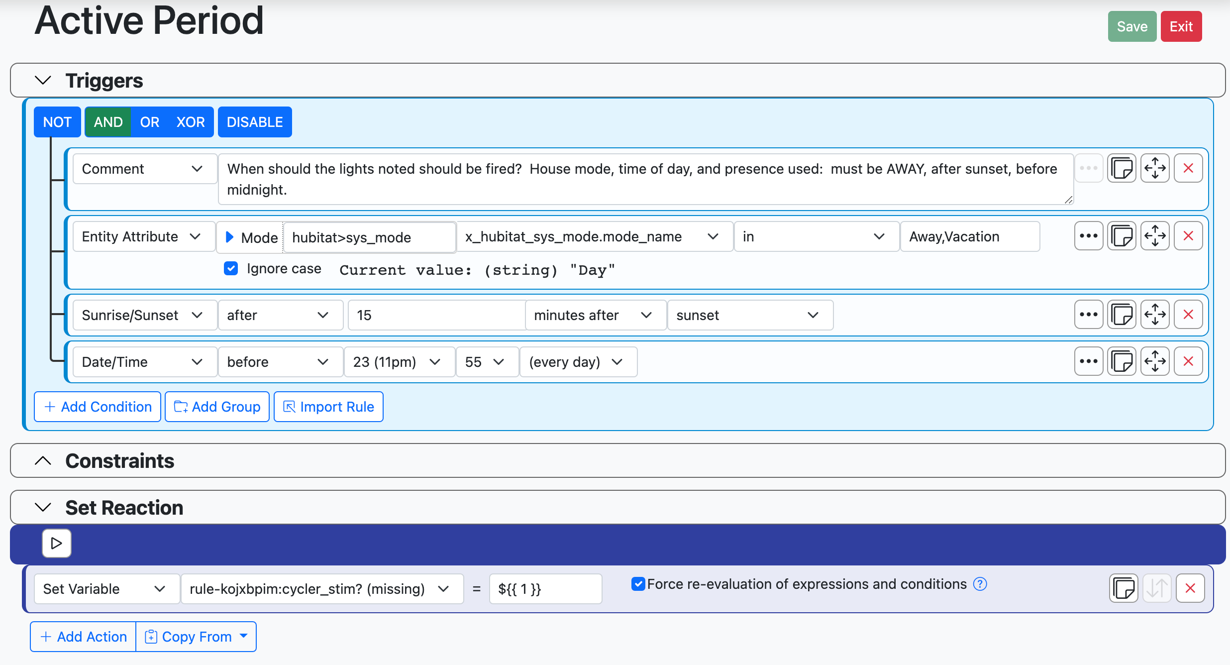Open the Entity Attribute type dropdown
Viewport: 1230px width, 665px height.
point(143,236)
